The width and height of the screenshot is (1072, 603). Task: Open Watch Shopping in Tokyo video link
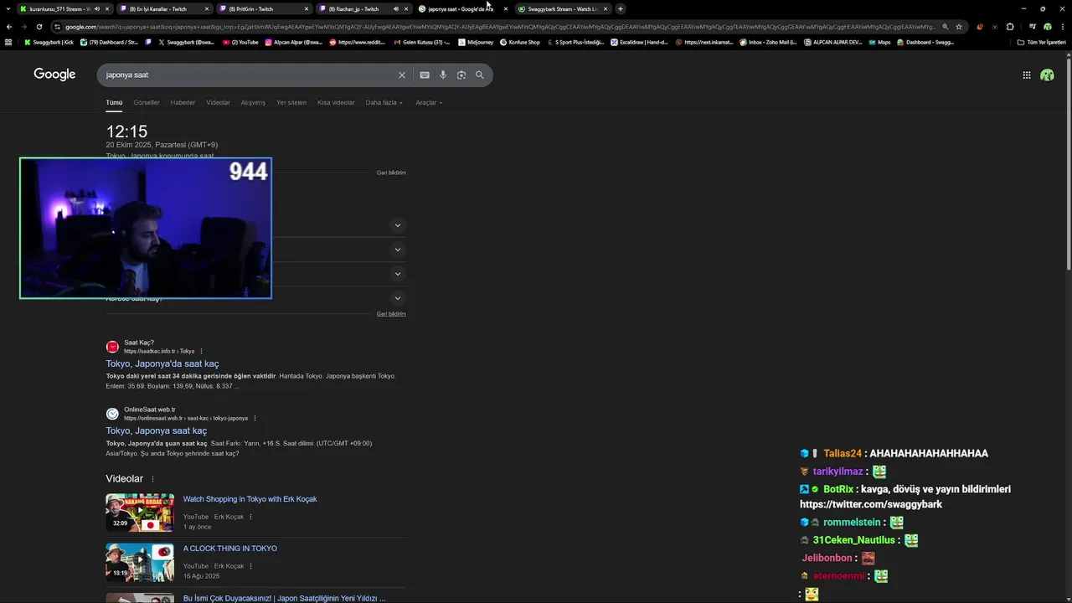[x=250, y=499]
